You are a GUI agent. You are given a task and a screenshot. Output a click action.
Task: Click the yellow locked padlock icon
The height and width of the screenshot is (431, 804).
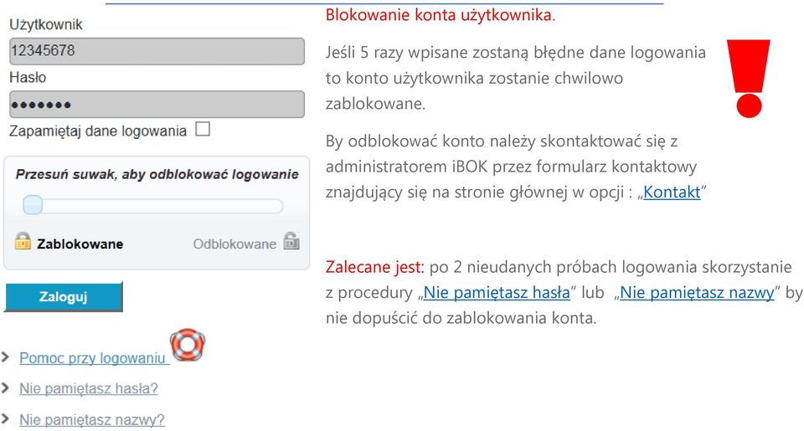(23, 241)
